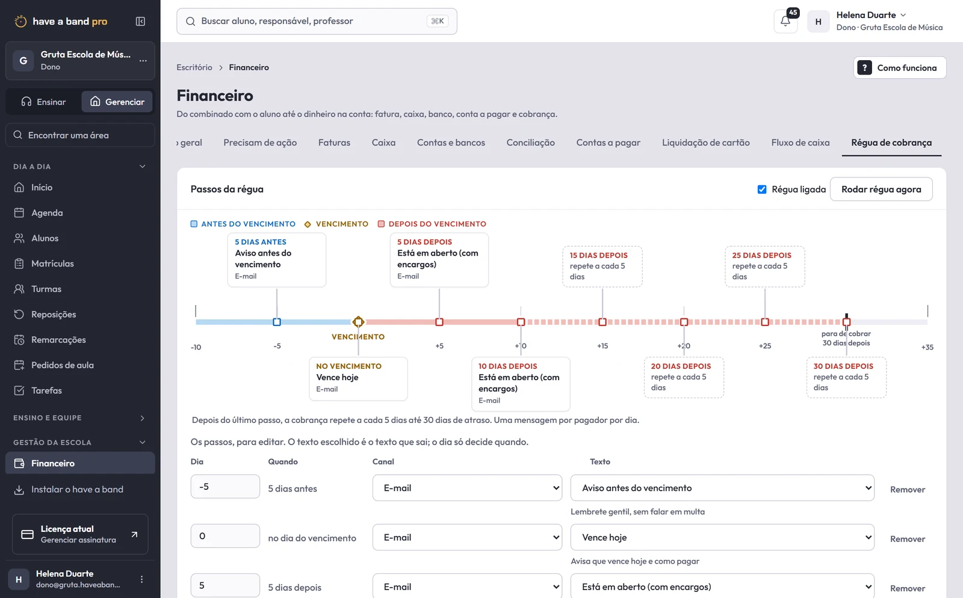This screenshot has height=598, width=963.
Task: Collapse the DIA A DIA section
Action: (80, 167)
